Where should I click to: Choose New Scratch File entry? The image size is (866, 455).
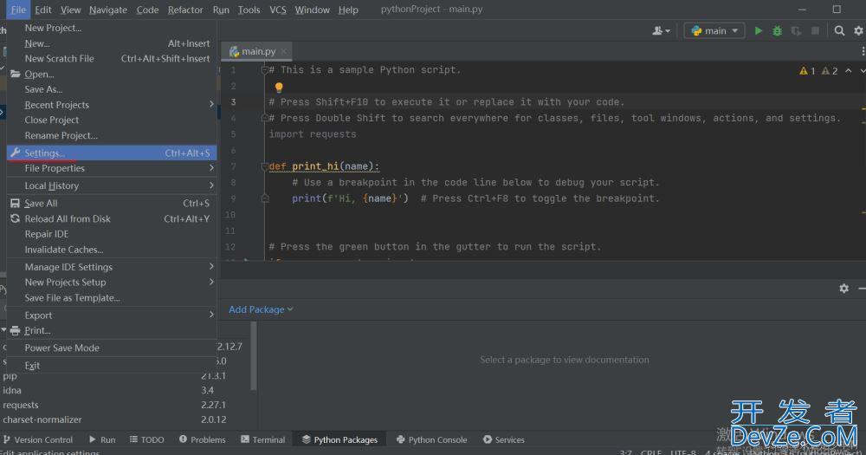coord(112,59)
